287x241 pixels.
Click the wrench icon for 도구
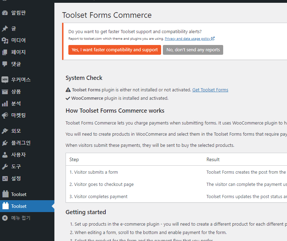(x=5, y=167)
